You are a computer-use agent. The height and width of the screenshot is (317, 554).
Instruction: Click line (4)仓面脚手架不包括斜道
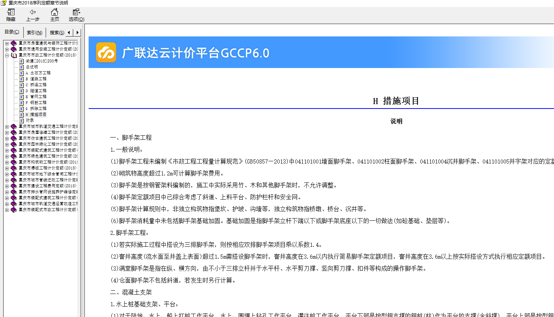tap(174, 280)
